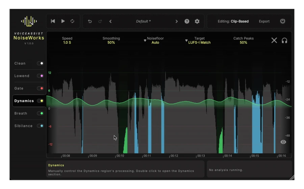Select the Gate section
304x189 pixels.
click(x=19, y=88)
